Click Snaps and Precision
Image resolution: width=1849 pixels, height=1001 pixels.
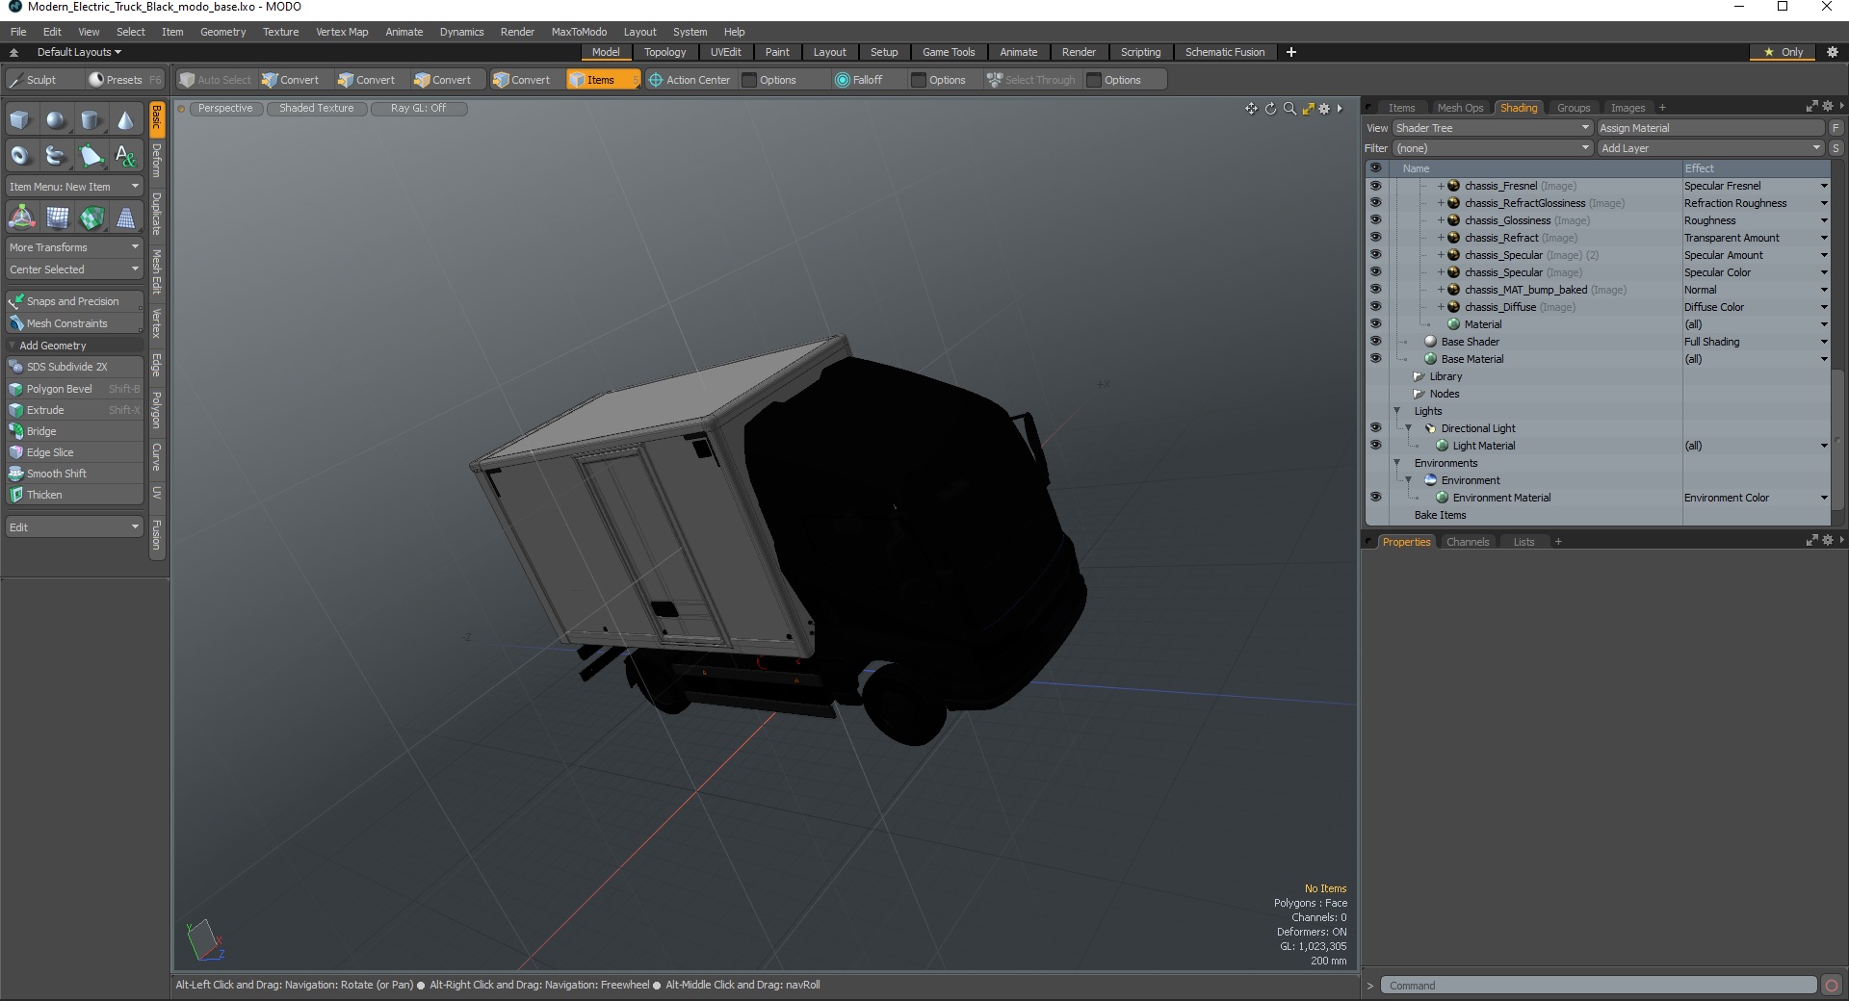(74, 301)
